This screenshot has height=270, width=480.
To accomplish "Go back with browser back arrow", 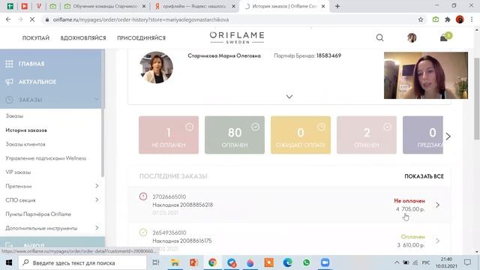I will click(x=8, y=19).
